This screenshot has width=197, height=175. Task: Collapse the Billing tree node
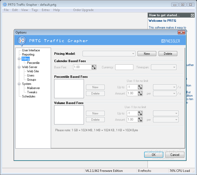19,59
